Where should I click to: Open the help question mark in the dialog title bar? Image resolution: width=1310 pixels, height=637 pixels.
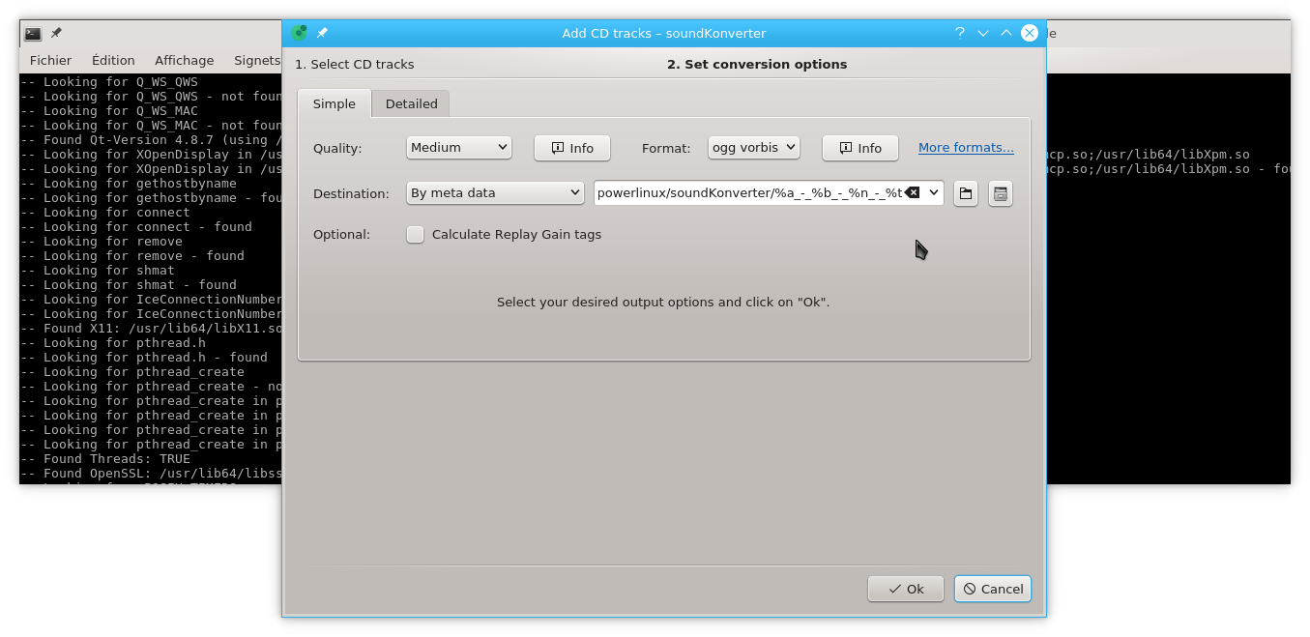(960, 33)
